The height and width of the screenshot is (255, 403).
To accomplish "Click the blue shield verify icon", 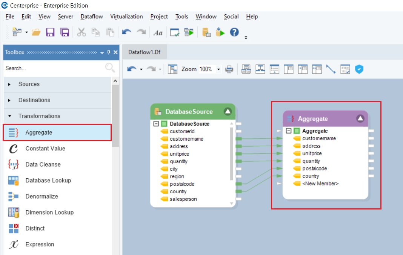I will pyautogui.click(x=359, y=69).
